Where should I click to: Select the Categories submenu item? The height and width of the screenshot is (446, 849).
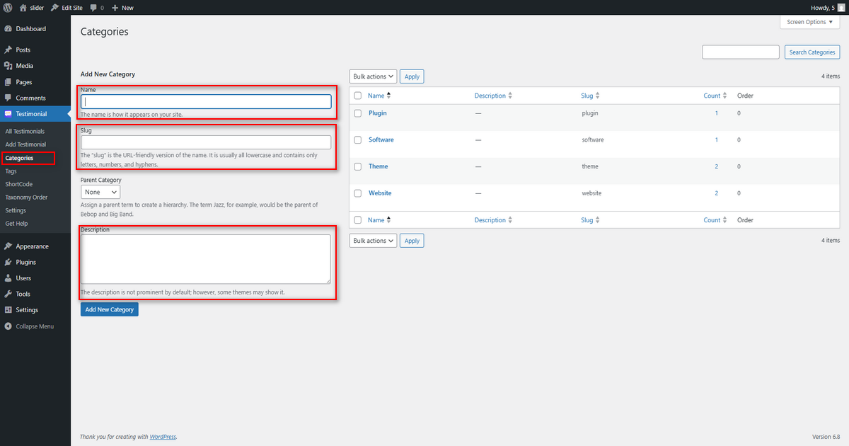pyautogui.click(x=19, y=158)
